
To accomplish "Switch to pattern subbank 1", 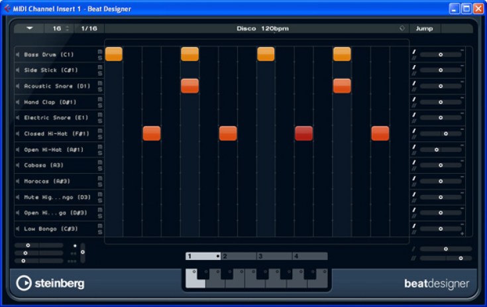I will 203,256.
